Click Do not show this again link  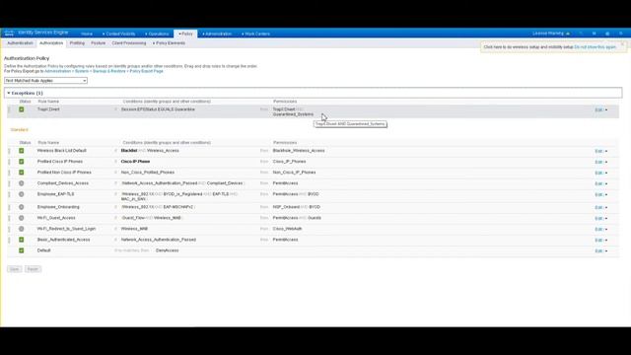pos(596,47)
